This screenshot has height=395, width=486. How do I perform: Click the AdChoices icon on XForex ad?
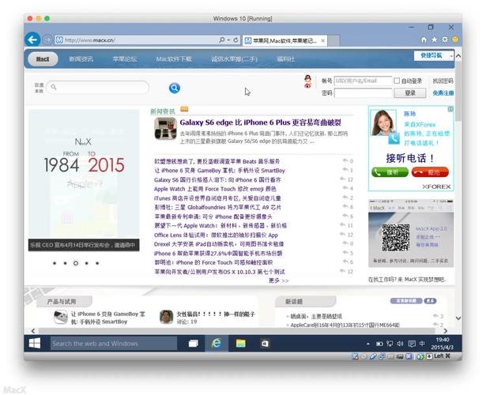[450, 109]
